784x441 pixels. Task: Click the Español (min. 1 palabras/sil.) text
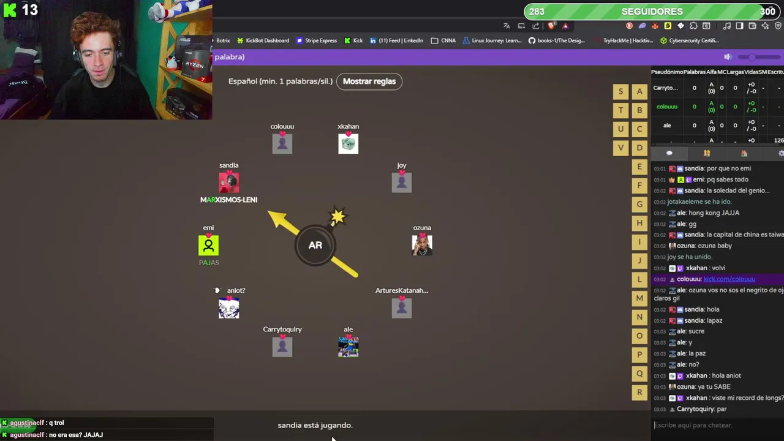coord(281,81)
